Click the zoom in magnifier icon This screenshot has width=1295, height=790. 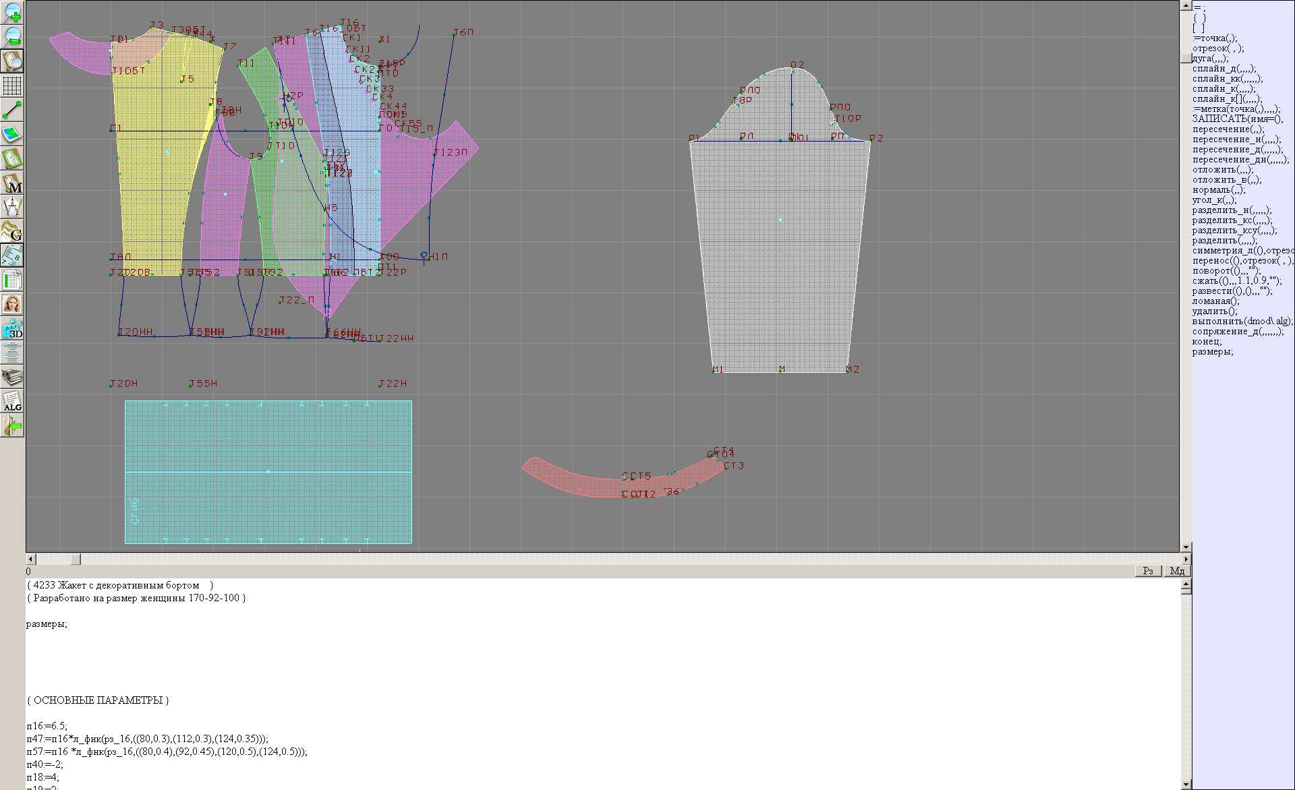(12, 12)
